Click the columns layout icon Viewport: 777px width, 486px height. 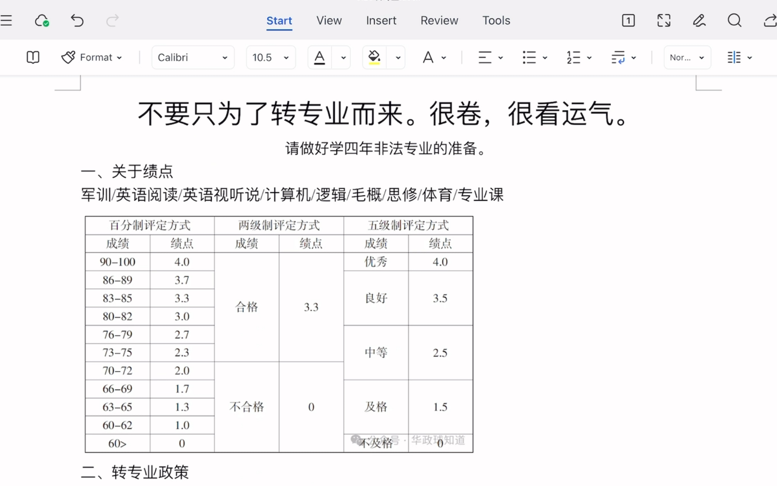point(734,57)
